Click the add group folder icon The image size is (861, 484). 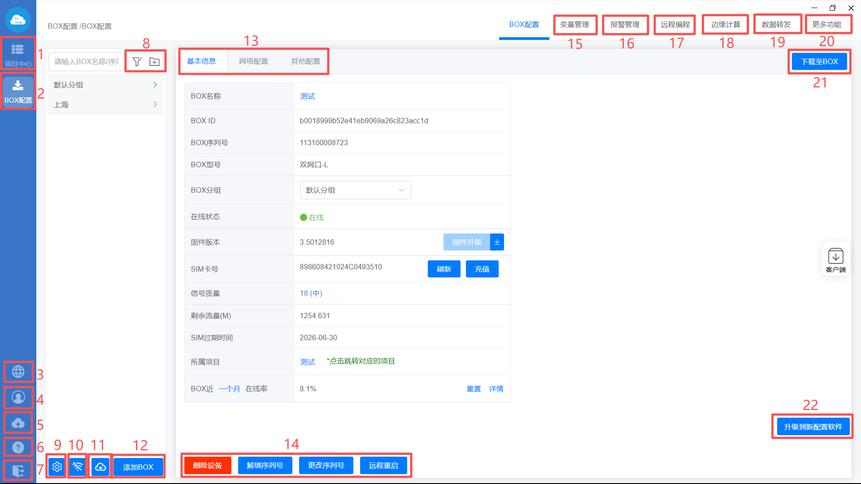click(154, 61)
